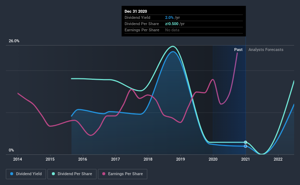Click the 2017 x-axis label

click(115, 159)
